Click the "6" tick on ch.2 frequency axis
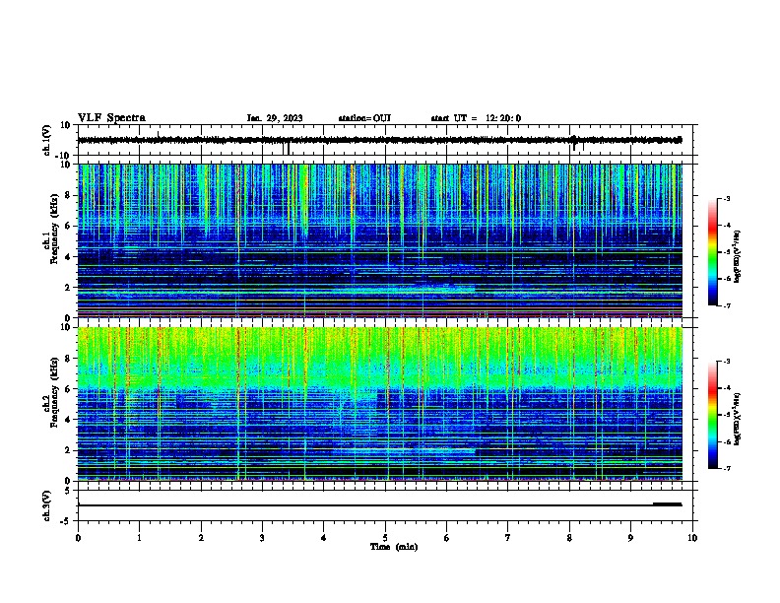Viewport: 780px width, 603px height. pyautogui.click(x=68, y=389)
